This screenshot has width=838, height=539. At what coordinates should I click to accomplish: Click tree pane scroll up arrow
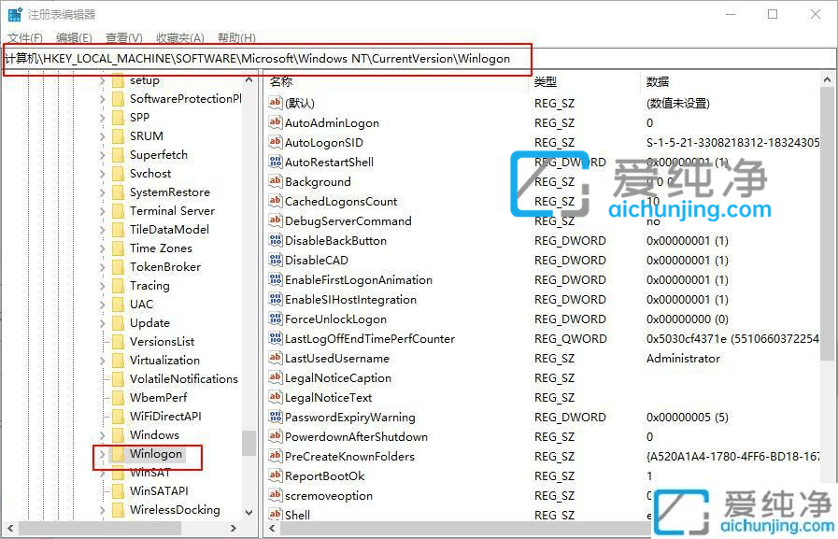249,79
